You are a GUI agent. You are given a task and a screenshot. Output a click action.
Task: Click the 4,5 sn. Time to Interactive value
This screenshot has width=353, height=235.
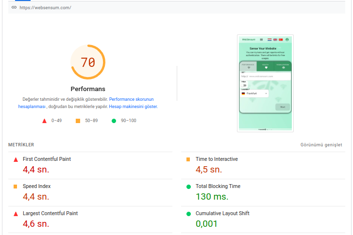[209, 170]
